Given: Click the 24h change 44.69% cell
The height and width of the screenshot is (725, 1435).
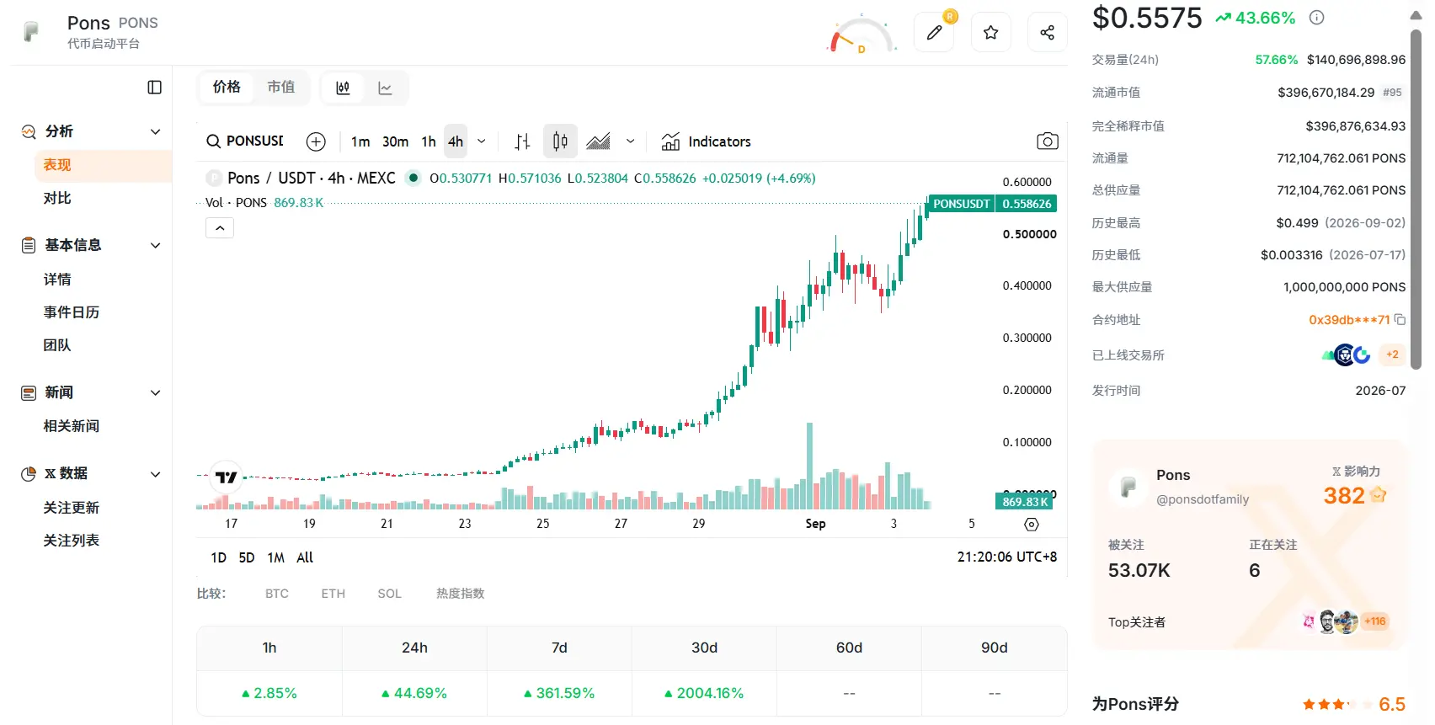Looking at the screenshot, I should [x=414, y=694].
